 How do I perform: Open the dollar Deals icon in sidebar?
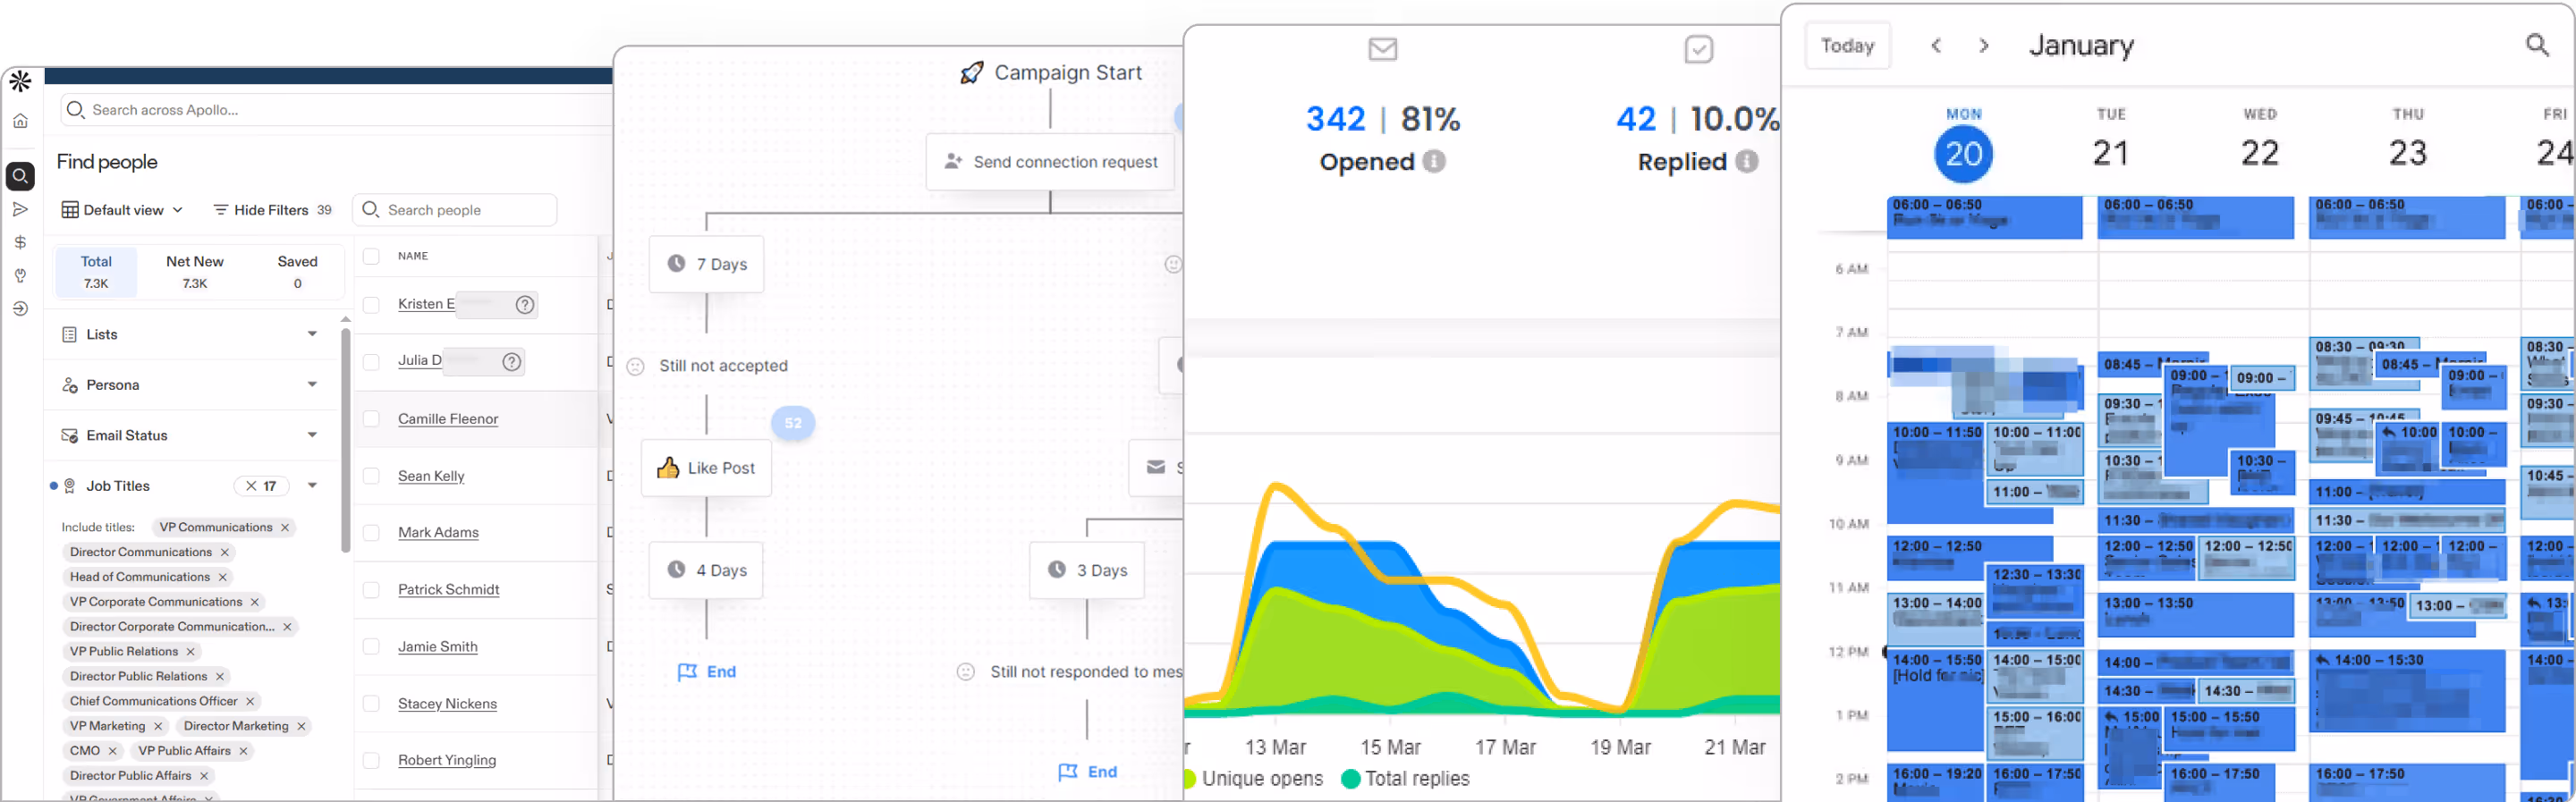pyautogui.click(x=20, y=242)
